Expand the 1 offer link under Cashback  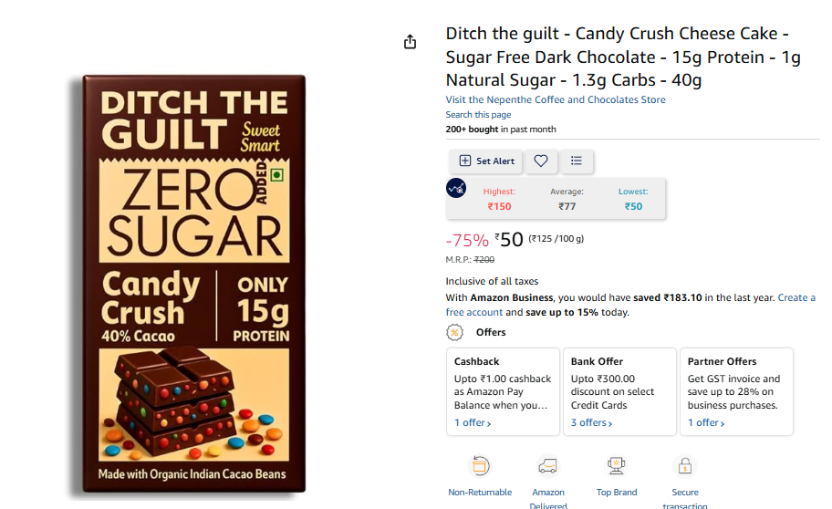pyautogui.click(x=473, y=423)
